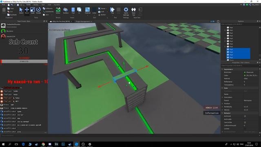Select the Obby For Pro Only document tab
This screenshot has height=147, width=261.
(61, 22)
